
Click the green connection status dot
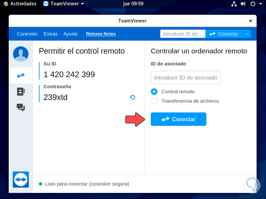[x=41, y=184]
